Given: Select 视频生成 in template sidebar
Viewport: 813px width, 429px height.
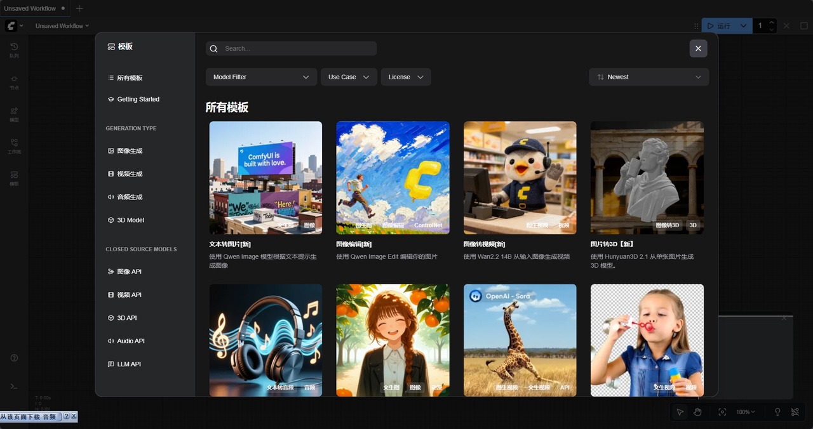Looking at the screenshot, I should point(130,174).
